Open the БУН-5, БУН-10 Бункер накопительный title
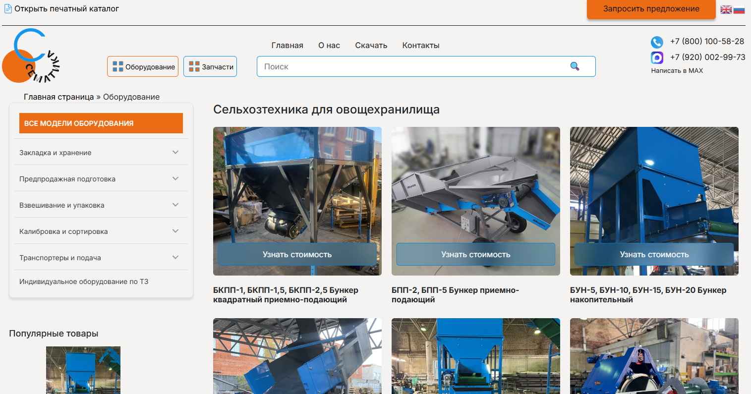Image resolution: width=751 pixels, height=394 pixels. tap(648, 295)
